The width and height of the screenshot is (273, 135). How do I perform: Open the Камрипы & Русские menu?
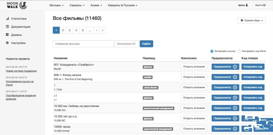coord(122,5)
